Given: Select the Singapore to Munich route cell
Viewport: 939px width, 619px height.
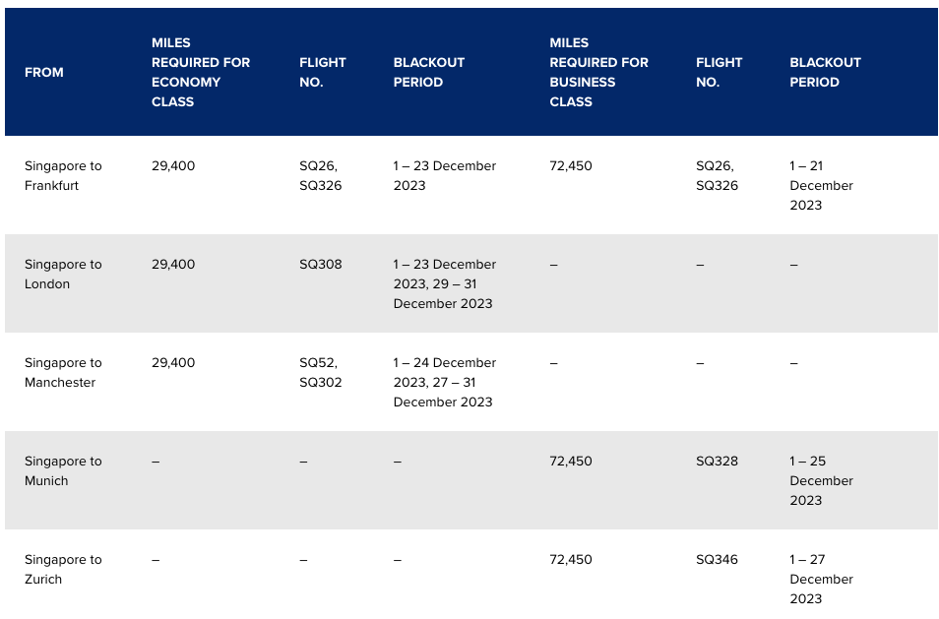Looking at the screenshot, I should 63,470.
